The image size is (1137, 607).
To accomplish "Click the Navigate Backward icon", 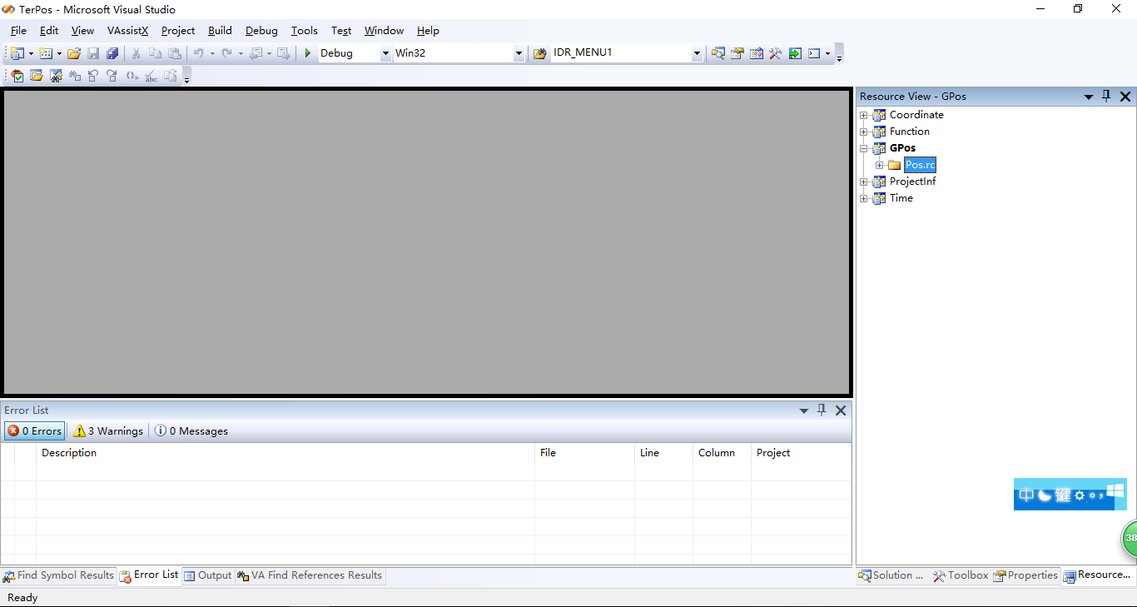I will 256,53.
